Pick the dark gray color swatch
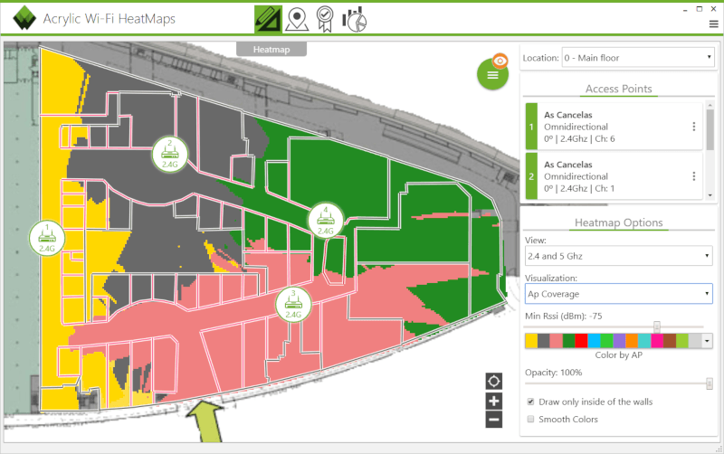Viewport: 724px width, 454px height. coord(544,341)
